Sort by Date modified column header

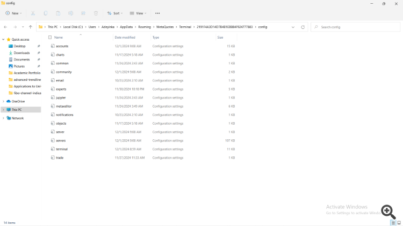pos(125,37)
